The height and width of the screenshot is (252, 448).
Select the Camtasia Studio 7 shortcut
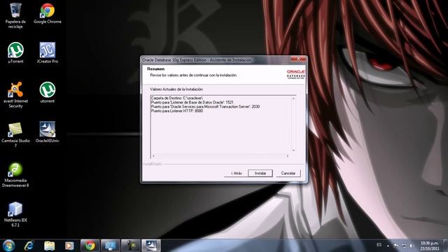[x=15, y=134]
